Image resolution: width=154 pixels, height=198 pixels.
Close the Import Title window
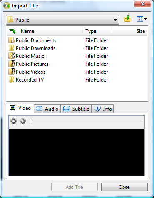[x=142, y=4]
